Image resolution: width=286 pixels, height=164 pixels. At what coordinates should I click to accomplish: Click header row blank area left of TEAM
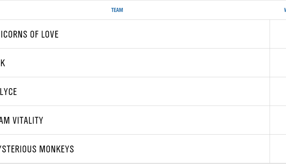[51, 10]
